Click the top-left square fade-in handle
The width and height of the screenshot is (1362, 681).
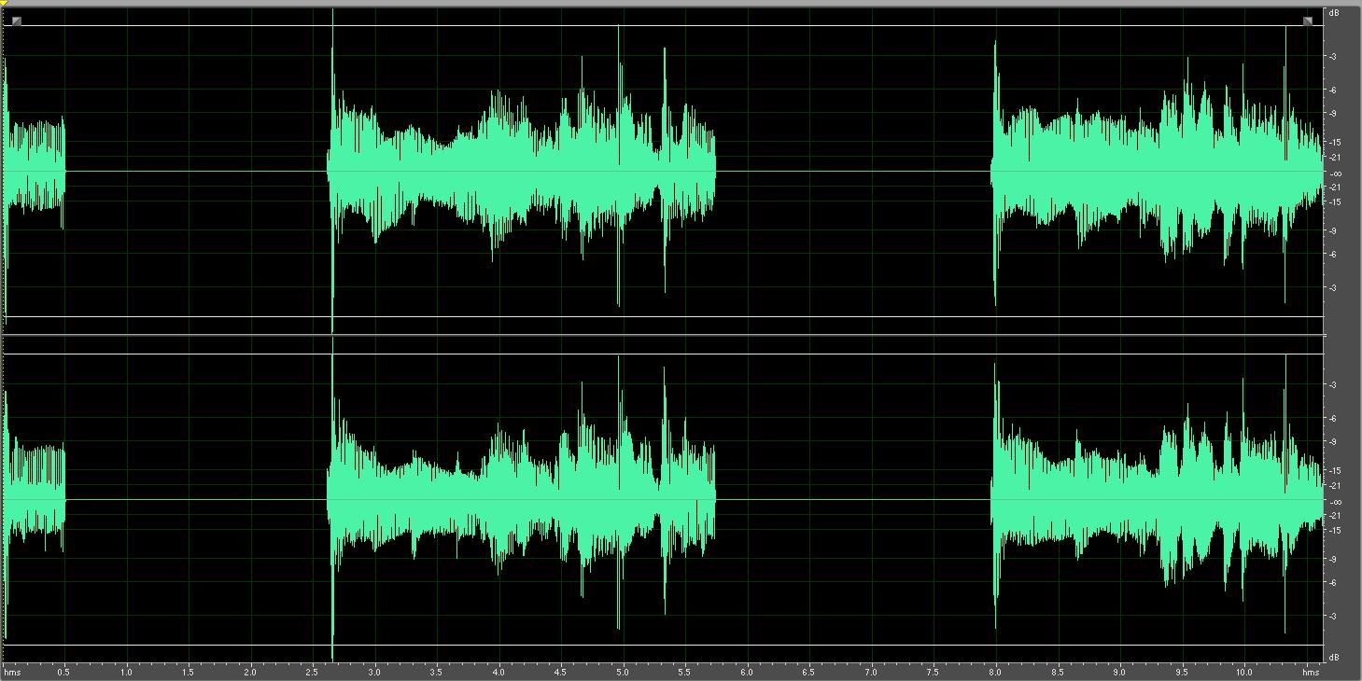coord(17,21)
